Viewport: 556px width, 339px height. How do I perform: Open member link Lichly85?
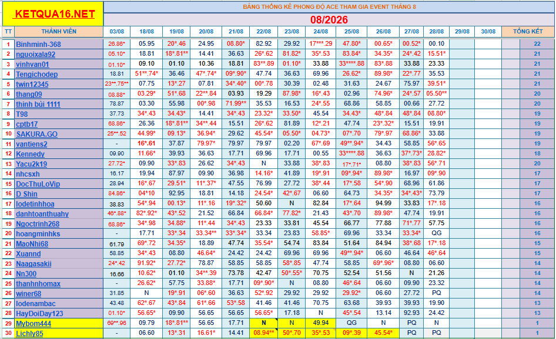(29, 333)
